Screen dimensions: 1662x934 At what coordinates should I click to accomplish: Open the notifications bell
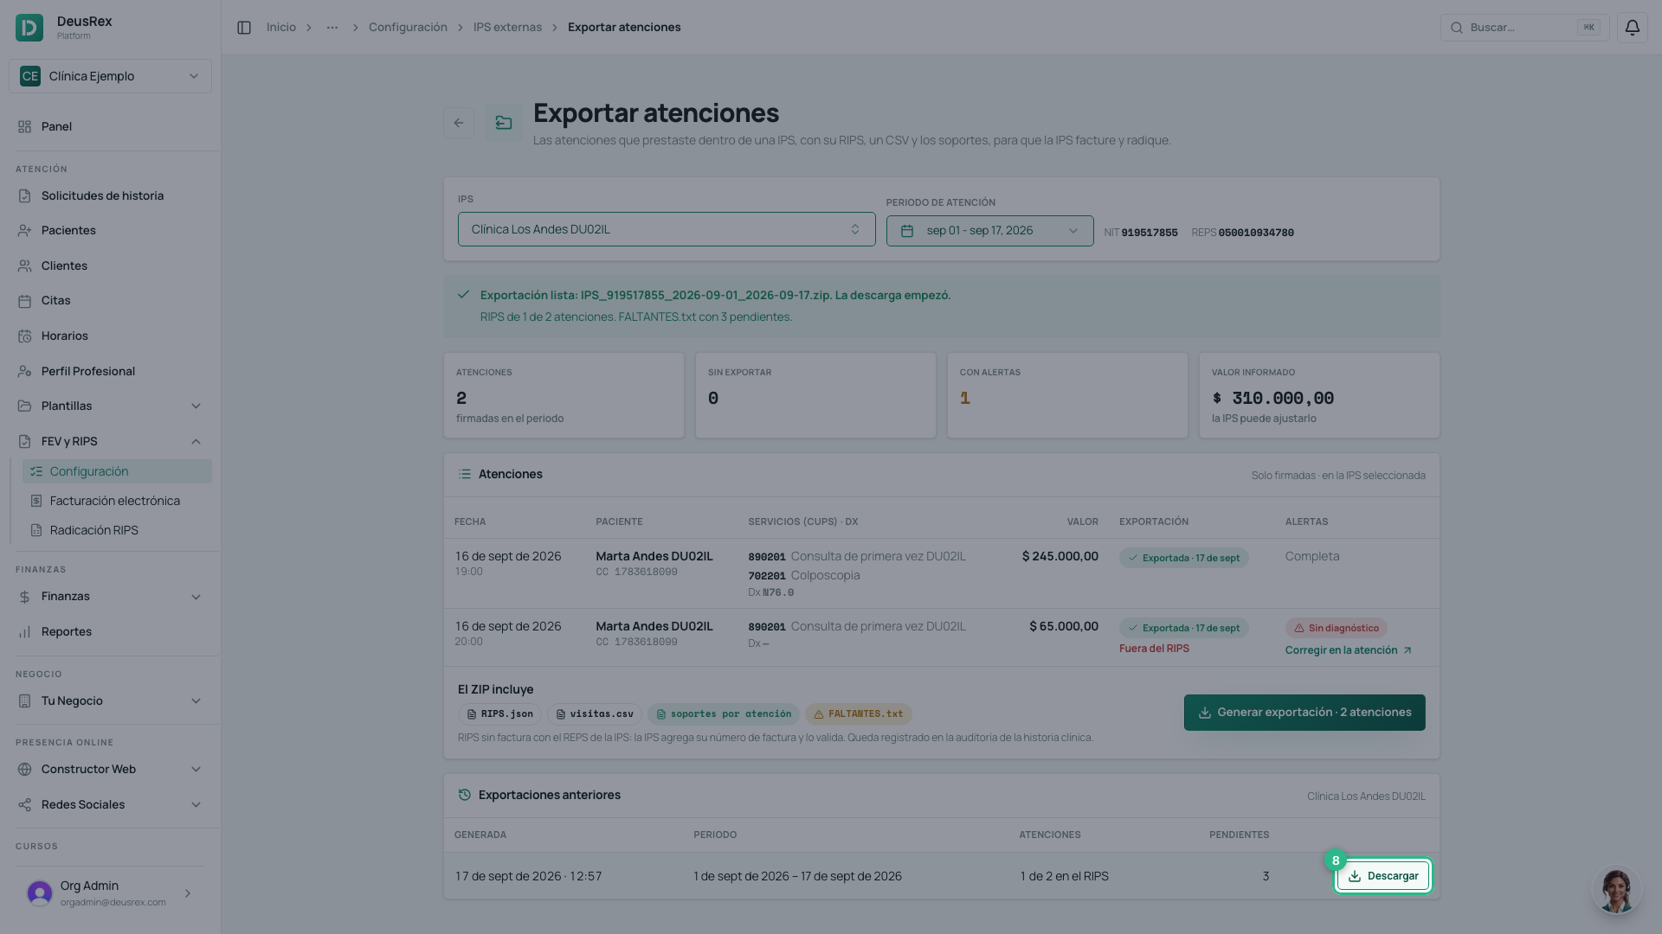(1632, 28)
